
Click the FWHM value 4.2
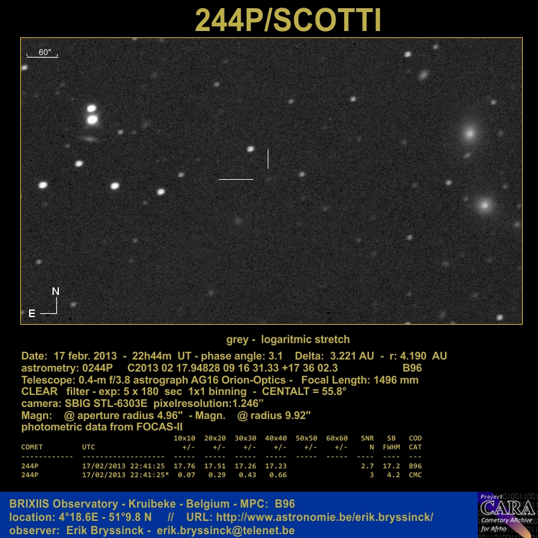394,475
